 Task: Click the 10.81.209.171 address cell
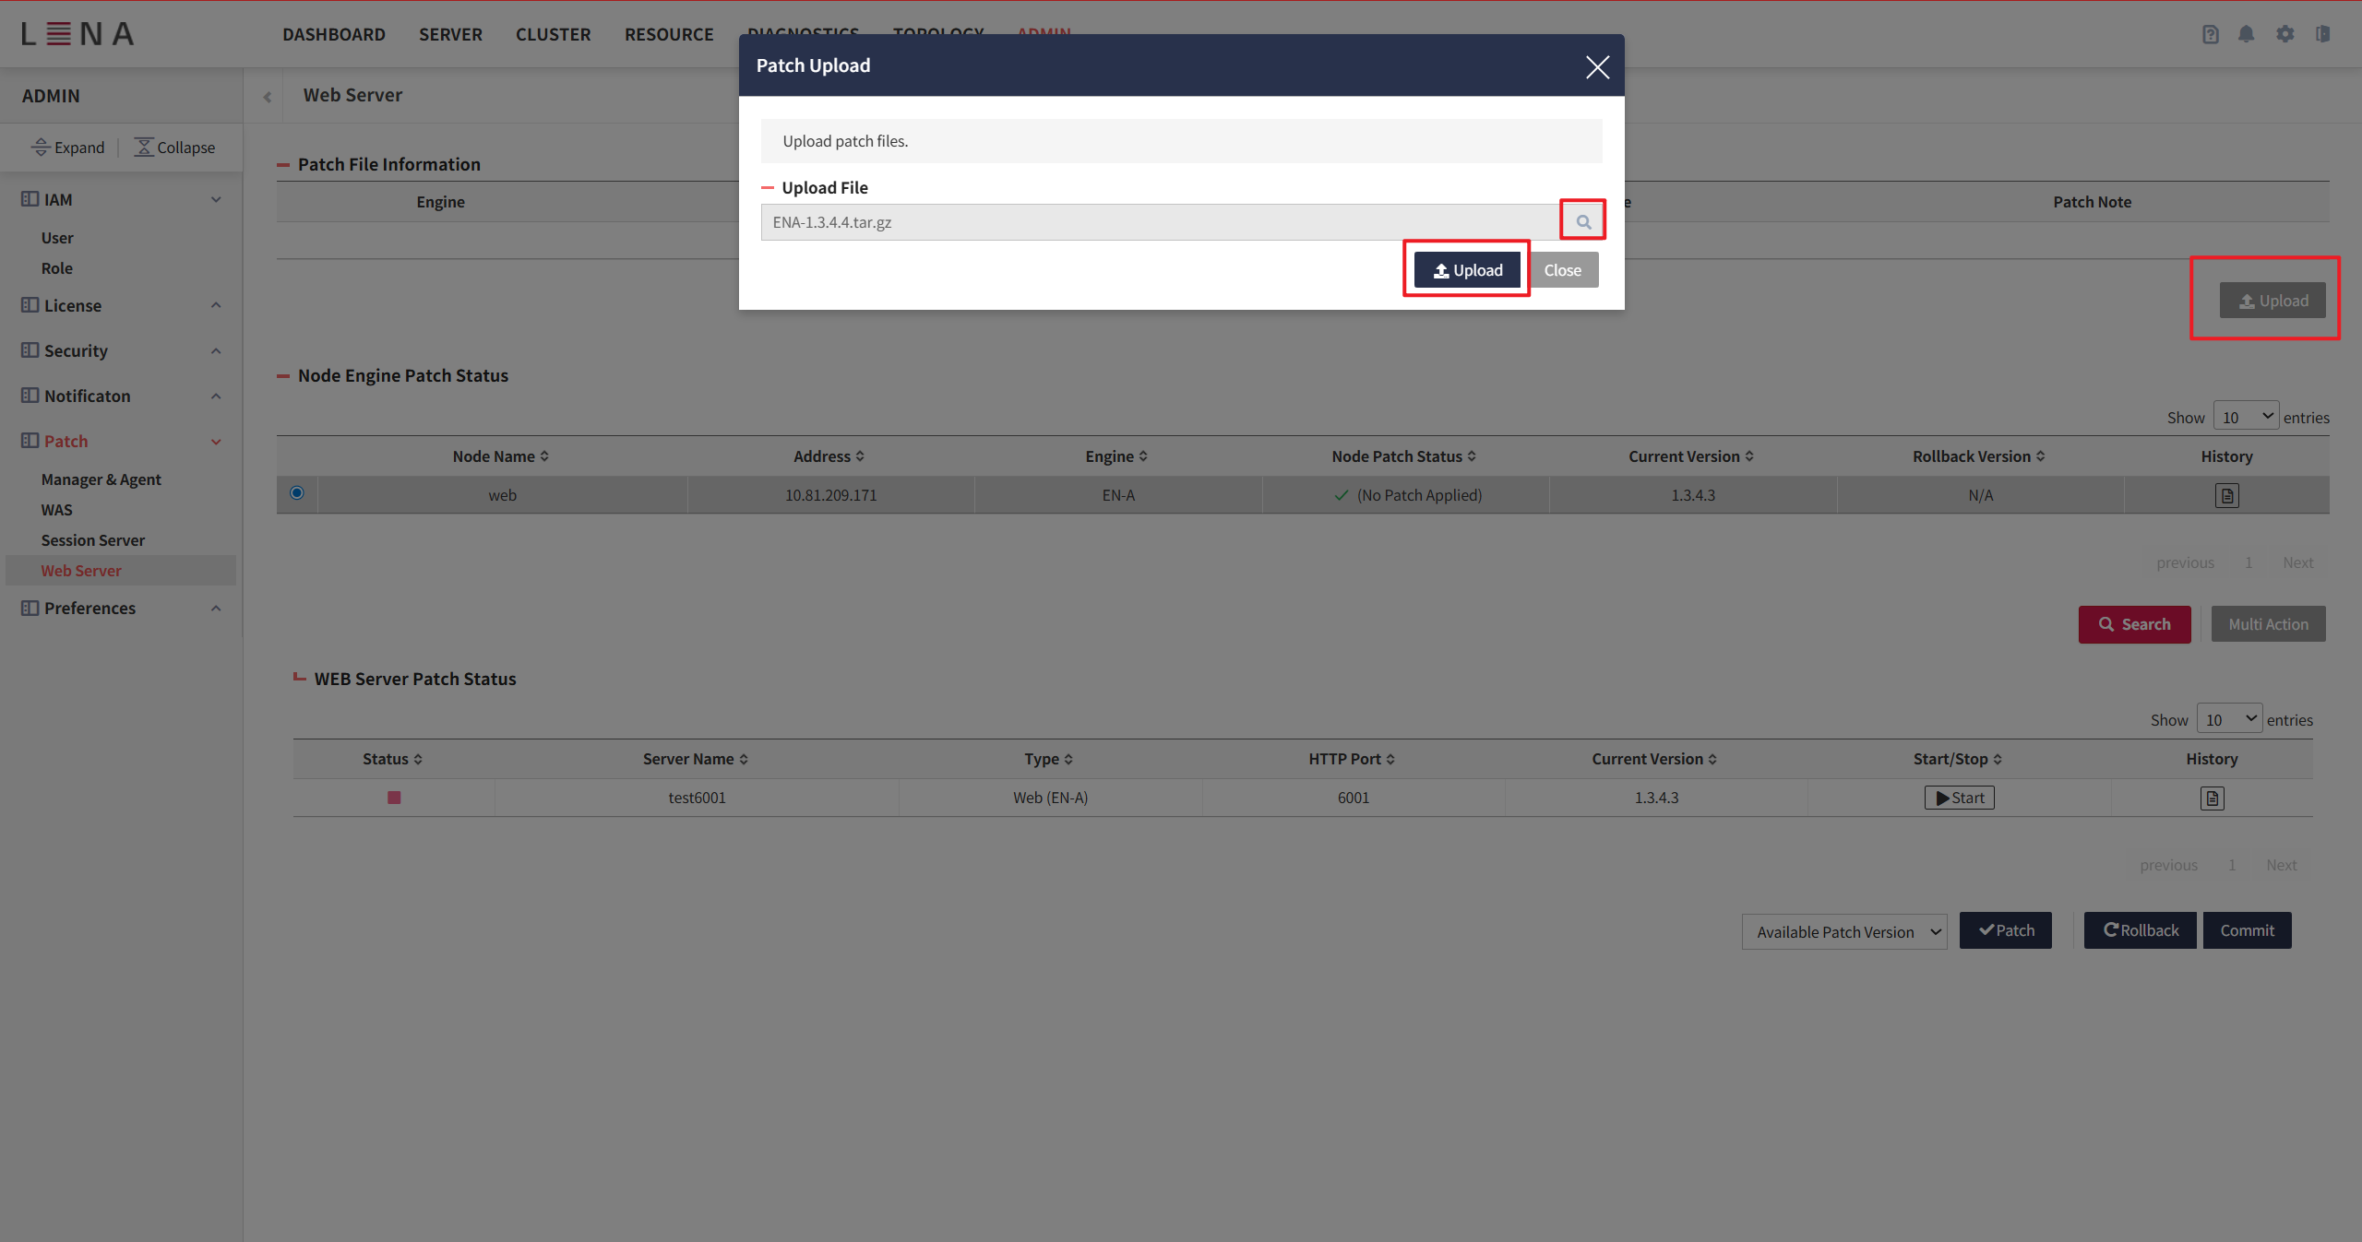coord(830,495)
